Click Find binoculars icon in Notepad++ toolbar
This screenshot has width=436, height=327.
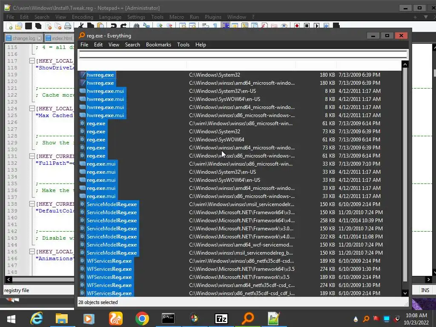(x=136, y=26)
